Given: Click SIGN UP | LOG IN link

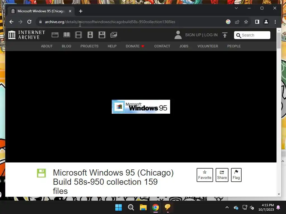Looking at the screenshot, I should point(201,35).
